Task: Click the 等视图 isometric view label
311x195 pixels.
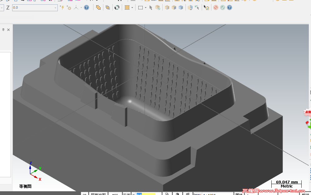Action: (25, 186)
